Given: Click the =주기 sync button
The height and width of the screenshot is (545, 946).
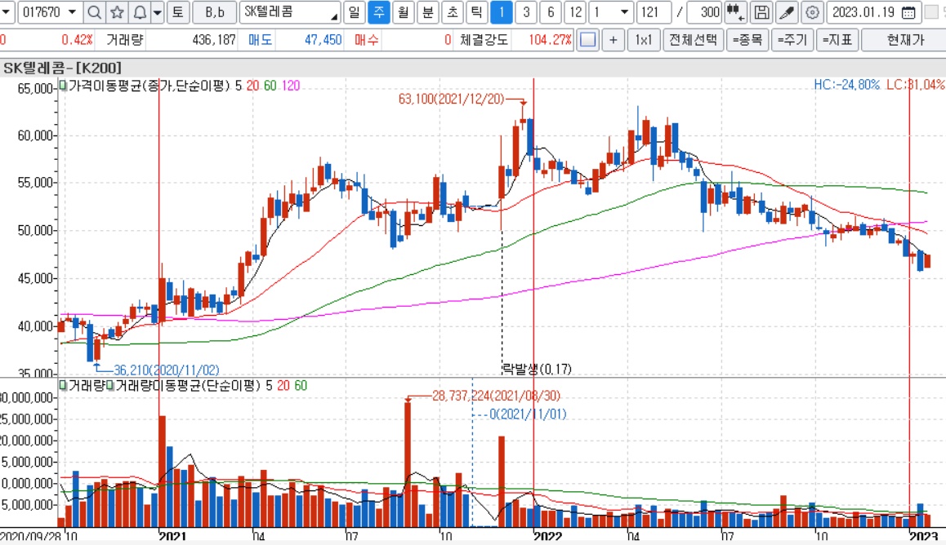Looking at the screenshot, I should 792,40.
